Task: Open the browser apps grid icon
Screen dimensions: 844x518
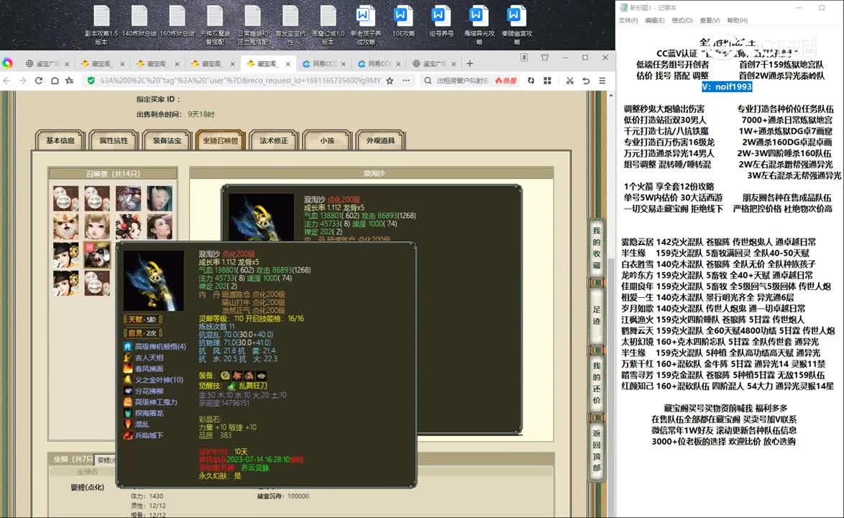Action: click(547, 81)
